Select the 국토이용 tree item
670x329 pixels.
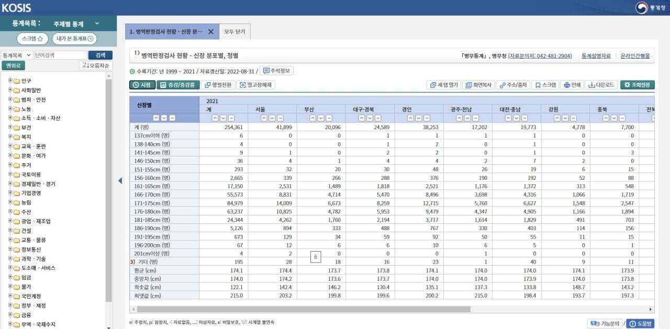click(x=31, y=175)
